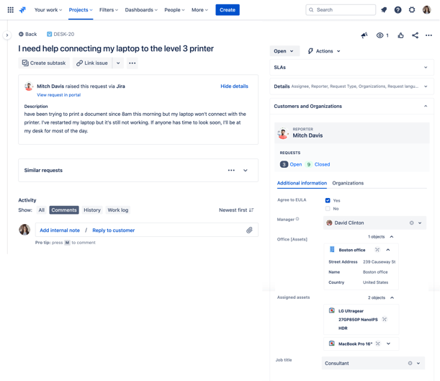Click the attachment paperclip in comment box
Viewport: 440px width, 381px height.
click(x=249, y=230)
